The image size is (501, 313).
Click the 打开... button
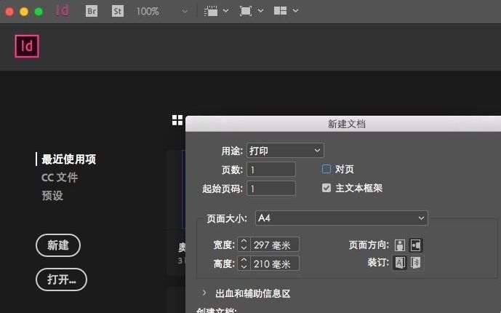point(61,280)
